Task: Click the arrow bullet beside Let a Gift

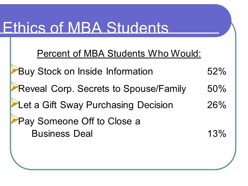Action: [x=14, y=103]
